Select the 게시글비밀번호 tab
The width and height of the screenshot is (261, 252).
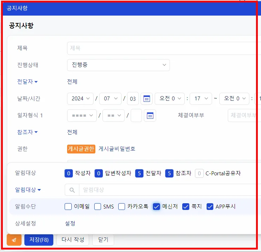click(x=117, y=149)
